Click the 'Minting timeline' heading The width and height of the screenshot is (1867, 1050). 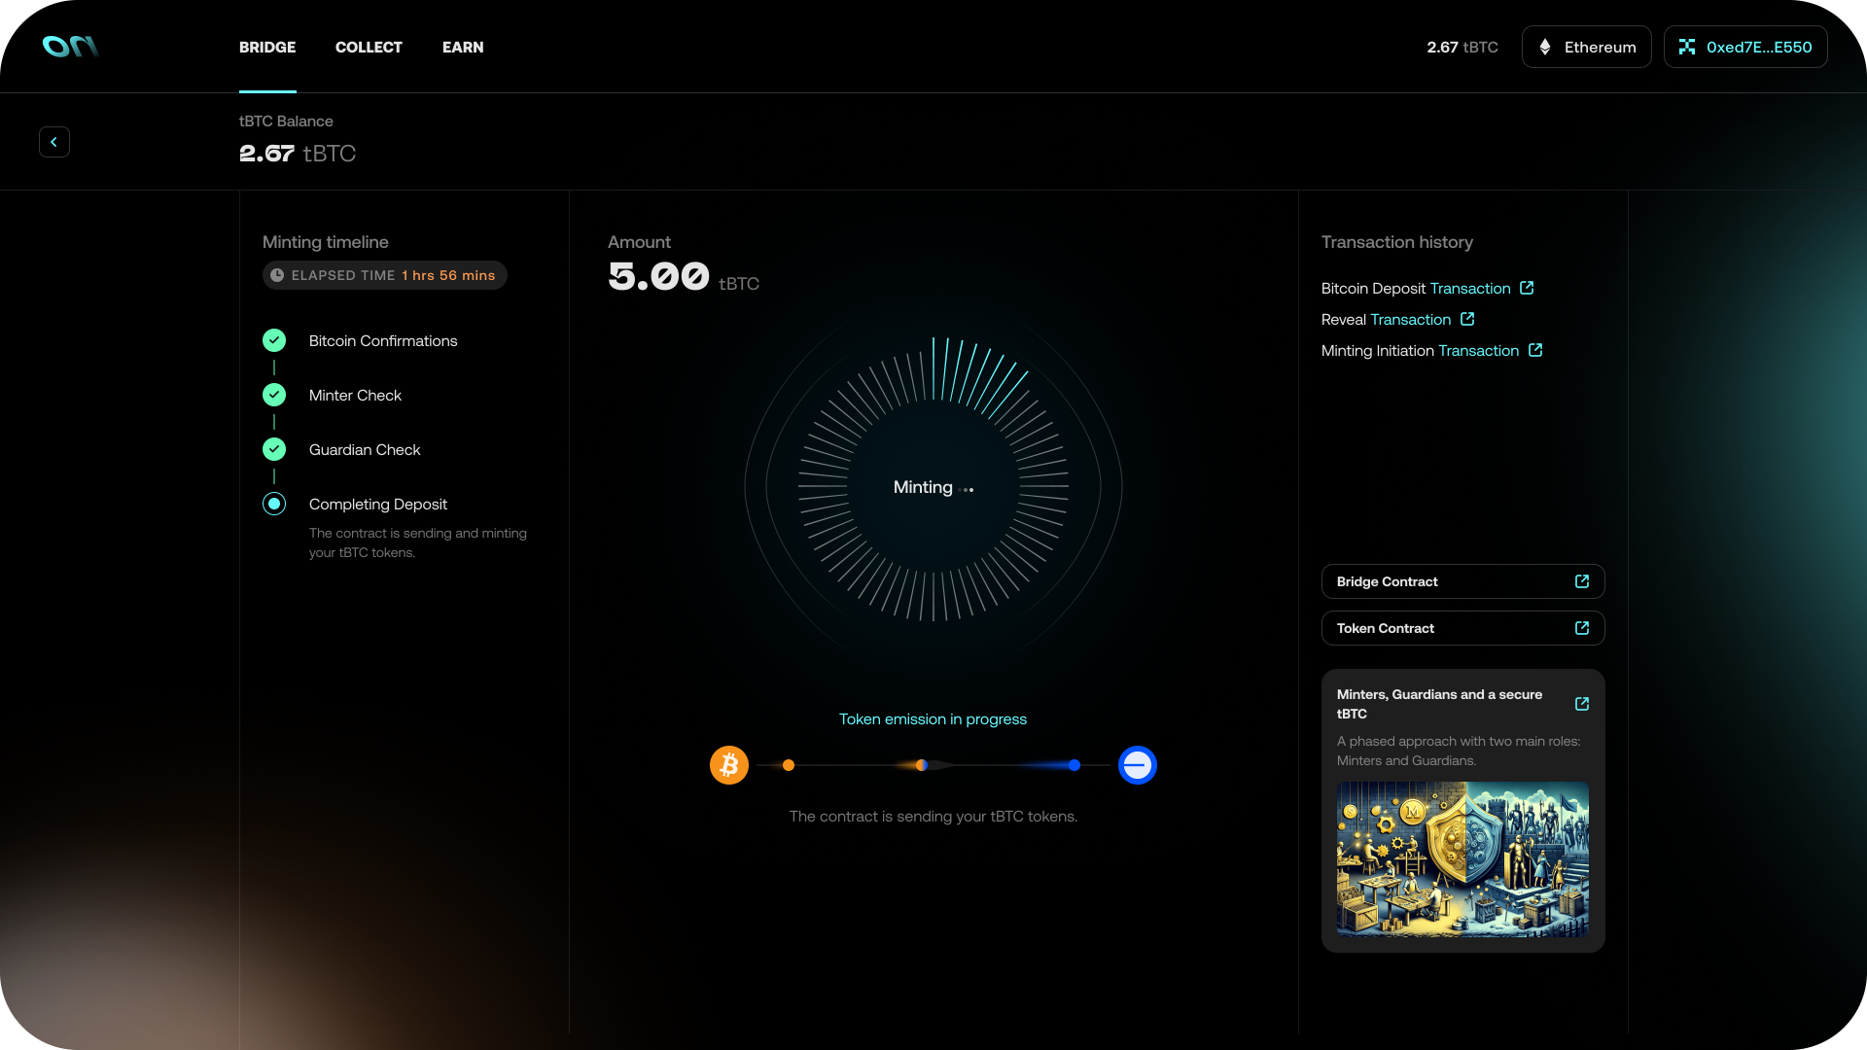point(325,242)
